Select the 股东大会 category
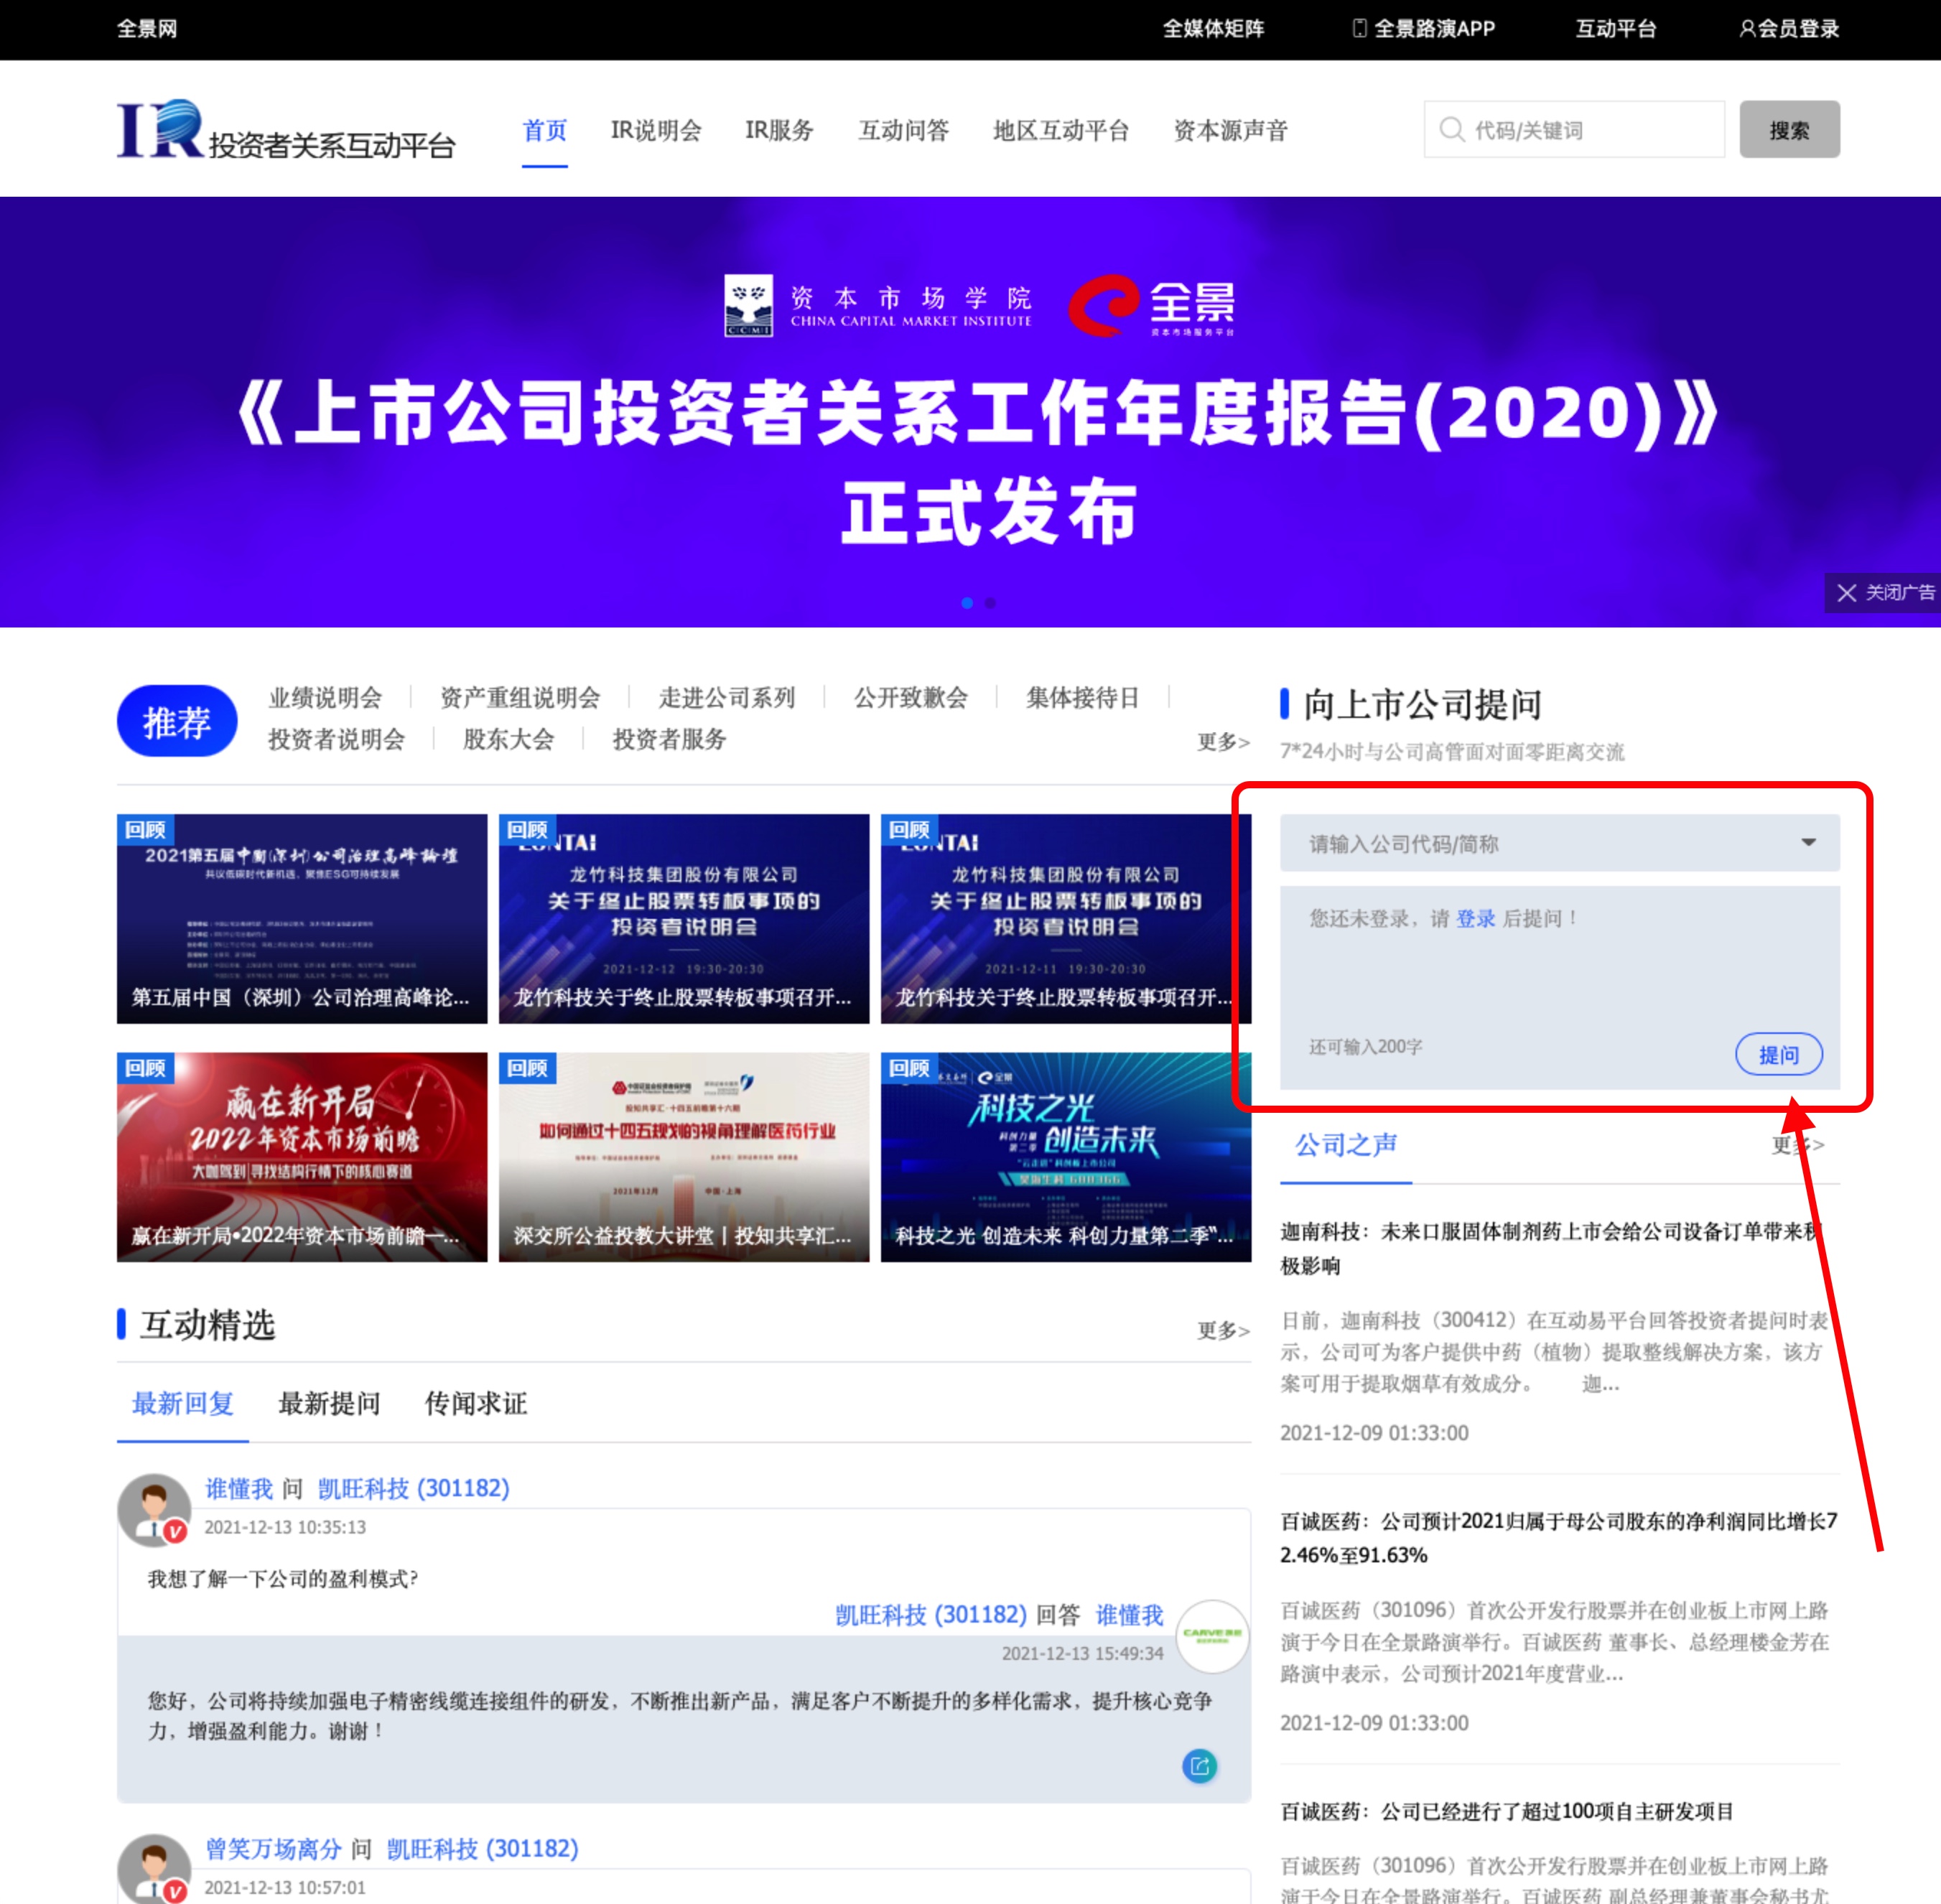Image resolution: width=1941 pixels, height=1904 pixels. point(508,739)
